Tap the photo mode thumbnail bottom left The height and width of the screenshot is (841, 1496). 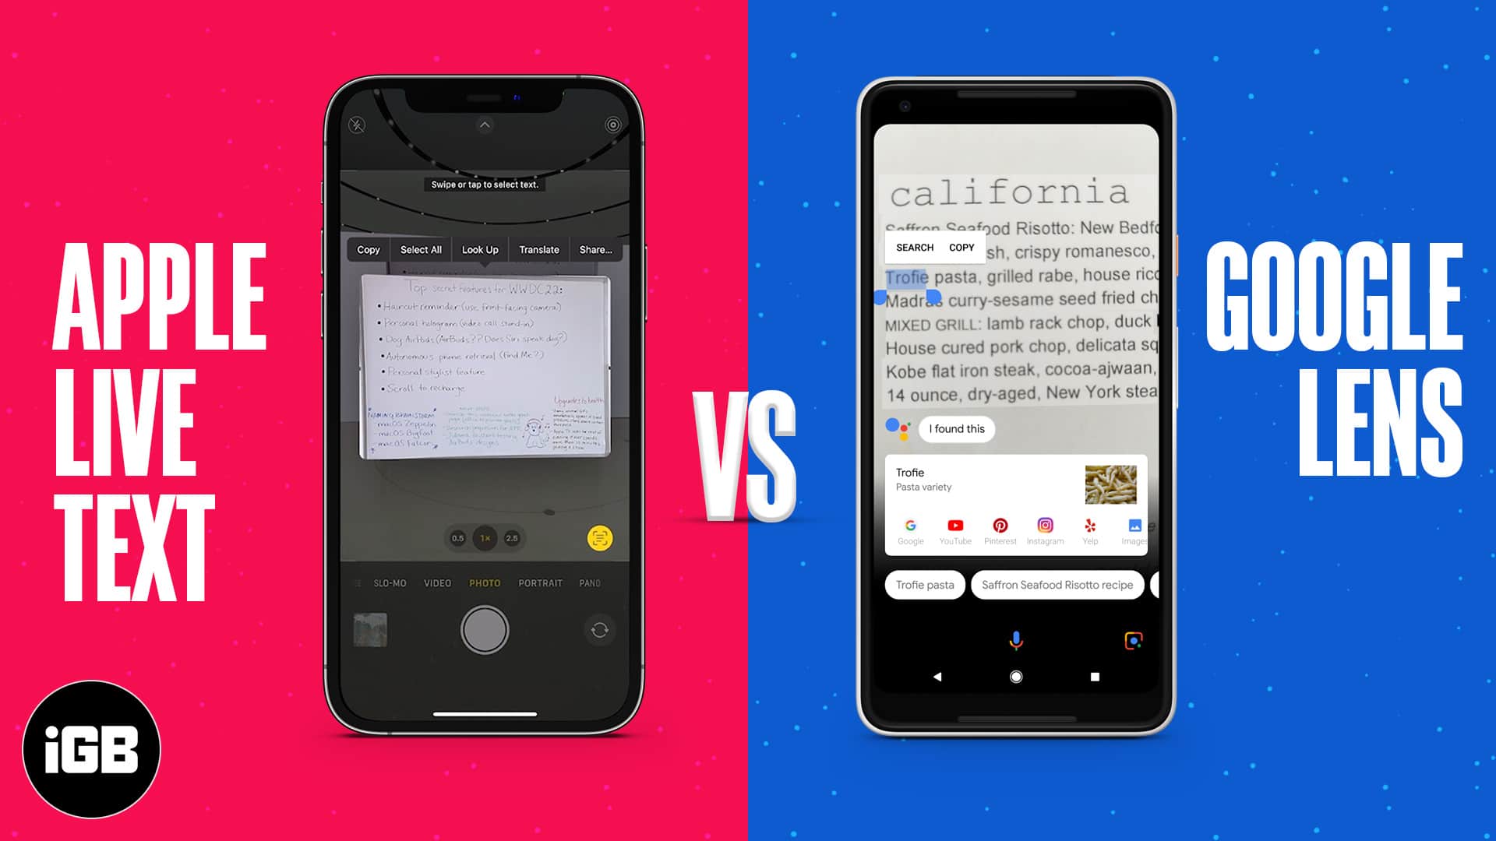coord(370,628)
